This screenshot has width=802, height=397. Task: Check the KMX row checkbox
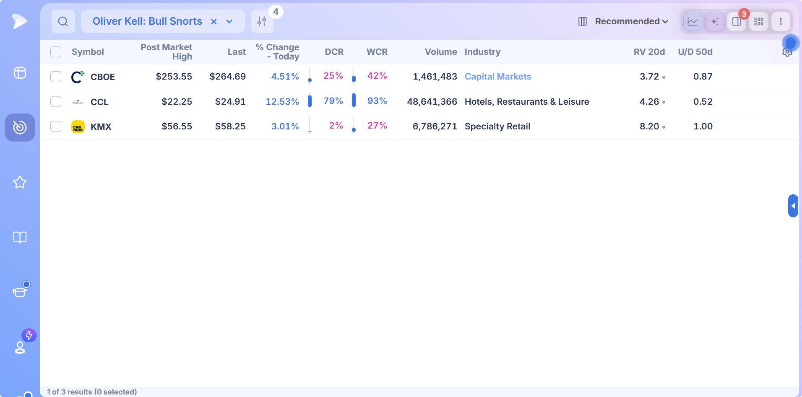(56, 126)
